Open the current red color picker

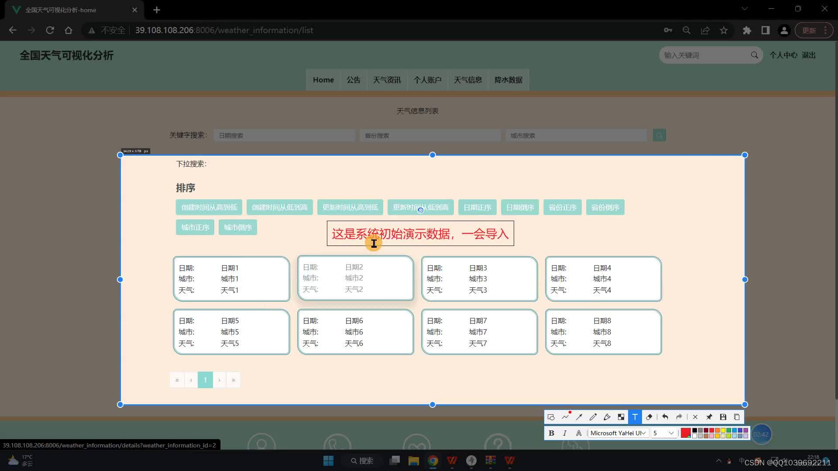pyautogui.click(x=686, y=433)
